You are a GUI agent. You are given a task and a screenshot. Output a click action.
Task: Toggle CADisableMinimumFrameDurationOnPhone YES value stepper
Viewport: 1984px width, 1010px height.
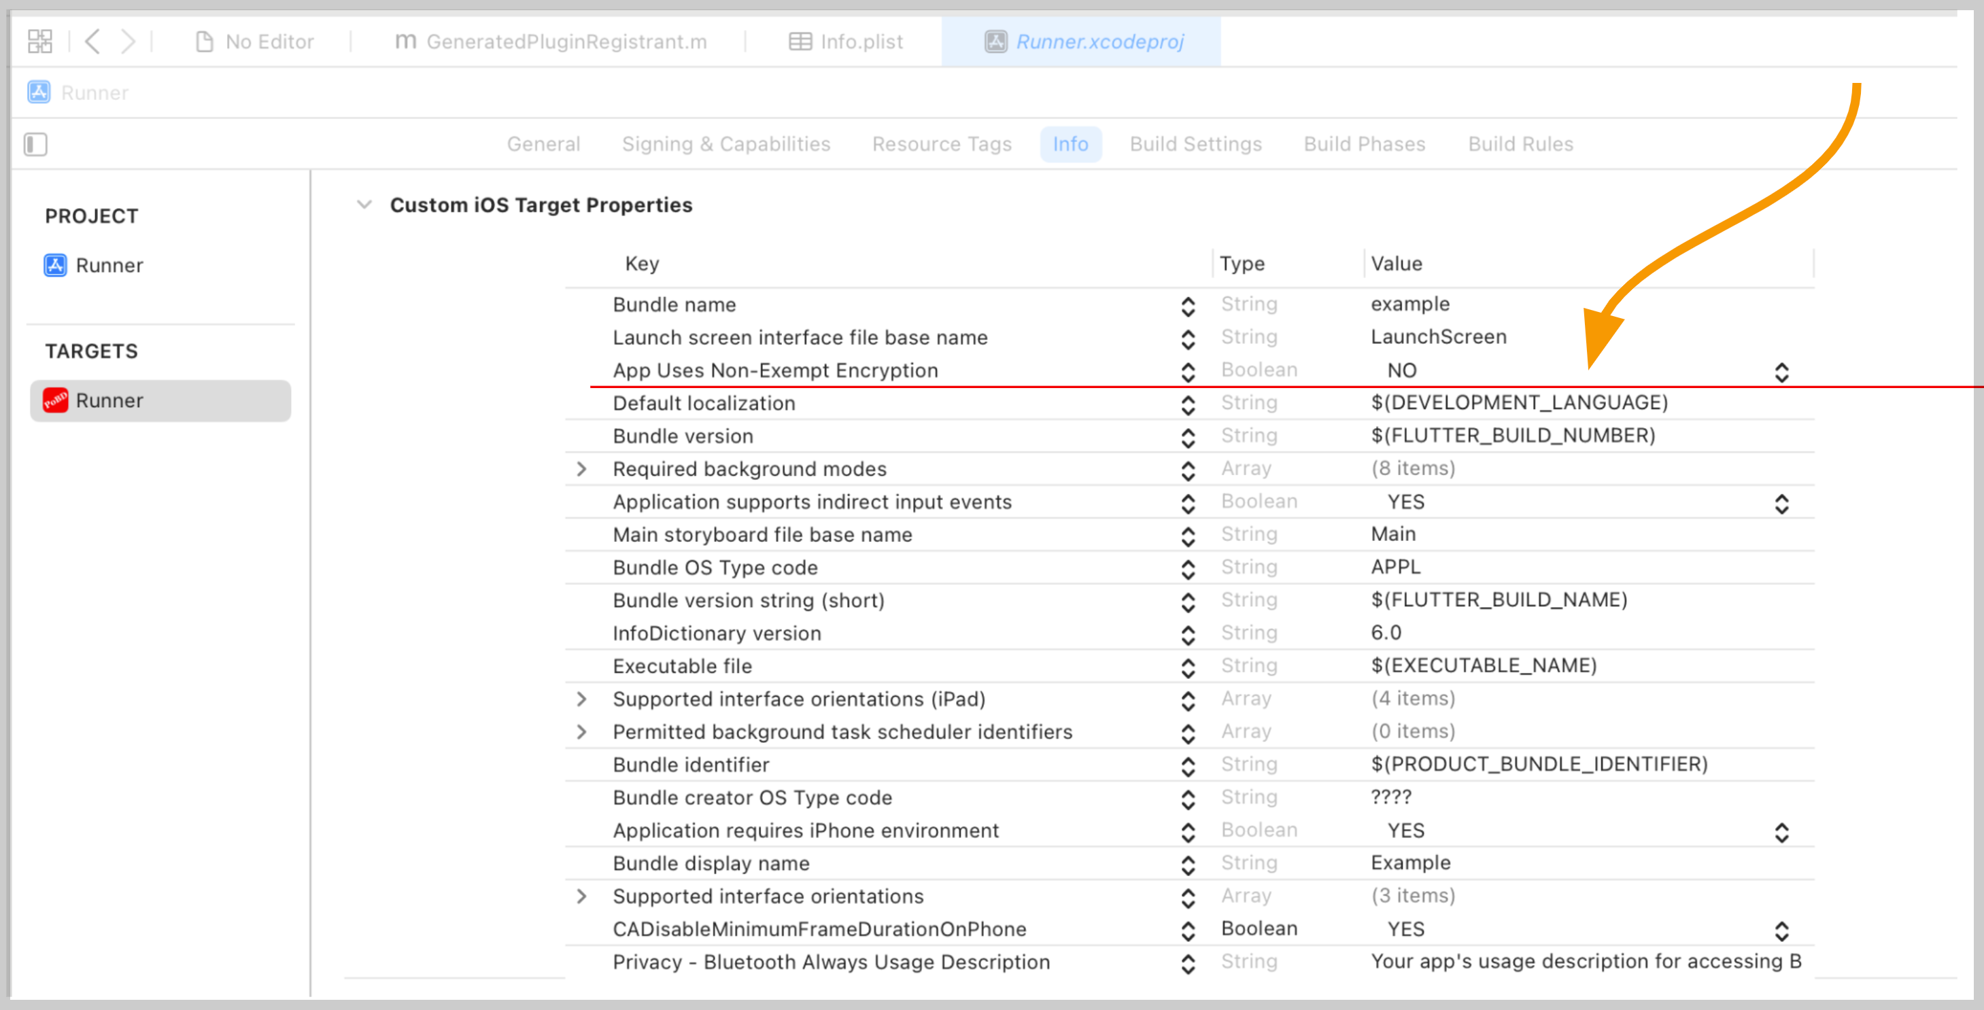coord(1781,930)
